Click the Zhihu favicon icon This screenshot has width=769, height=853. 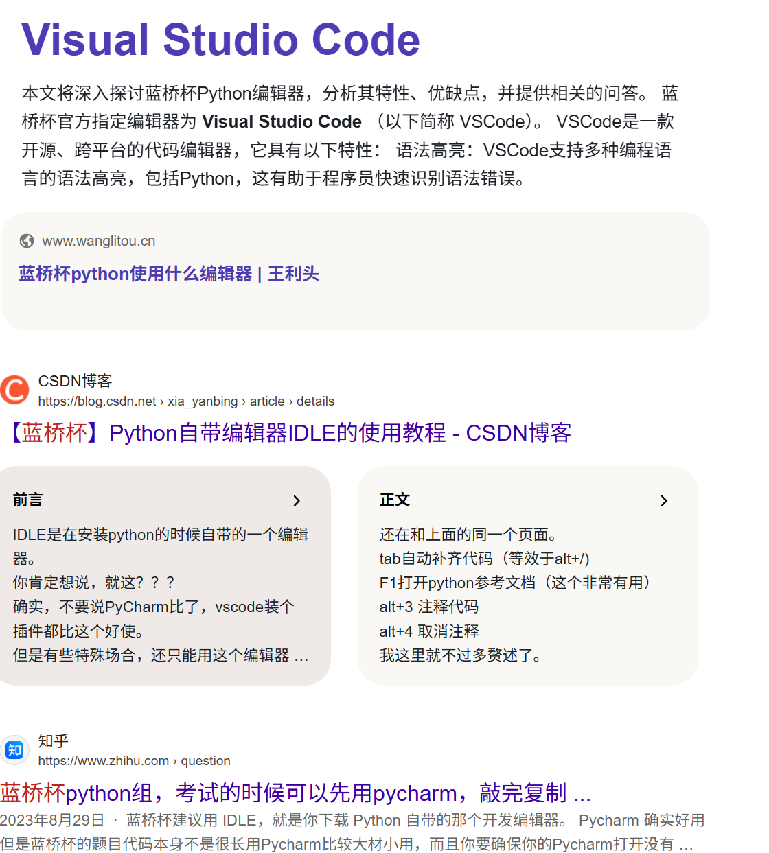(x=14, y=750)
